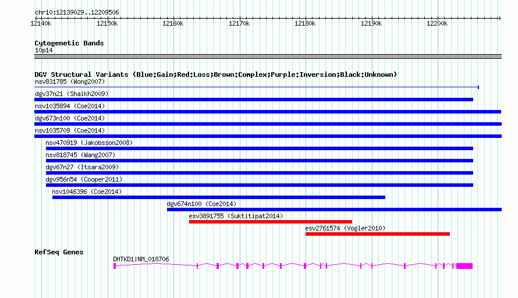Click the blue bar for dgv673n100
The height and width of the screenshot is (298, 518).
click(268, 124)
